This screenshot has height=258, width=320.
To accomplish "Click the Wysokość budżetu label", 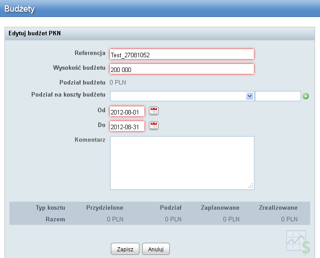I will pyautogui.click(x=79, y=68).
